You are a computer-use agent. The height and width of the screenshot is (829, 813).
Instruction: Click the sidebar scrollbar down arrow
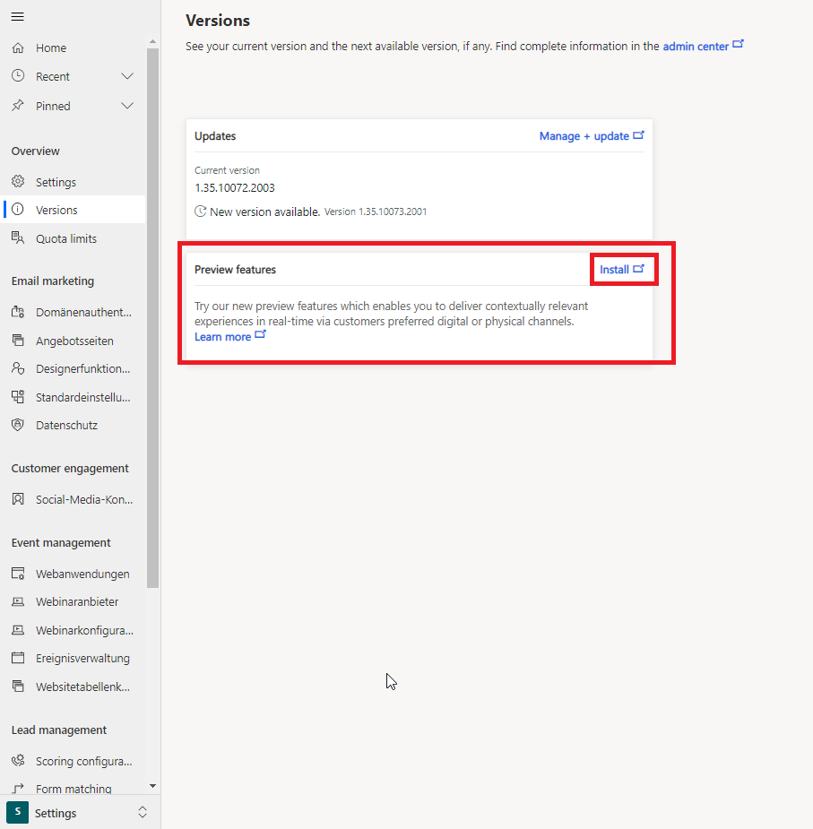(152, 786)
